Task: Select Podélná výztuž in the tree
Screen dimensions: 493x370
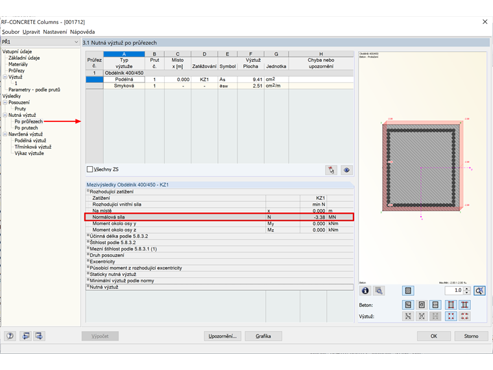Action: [30, 140]
